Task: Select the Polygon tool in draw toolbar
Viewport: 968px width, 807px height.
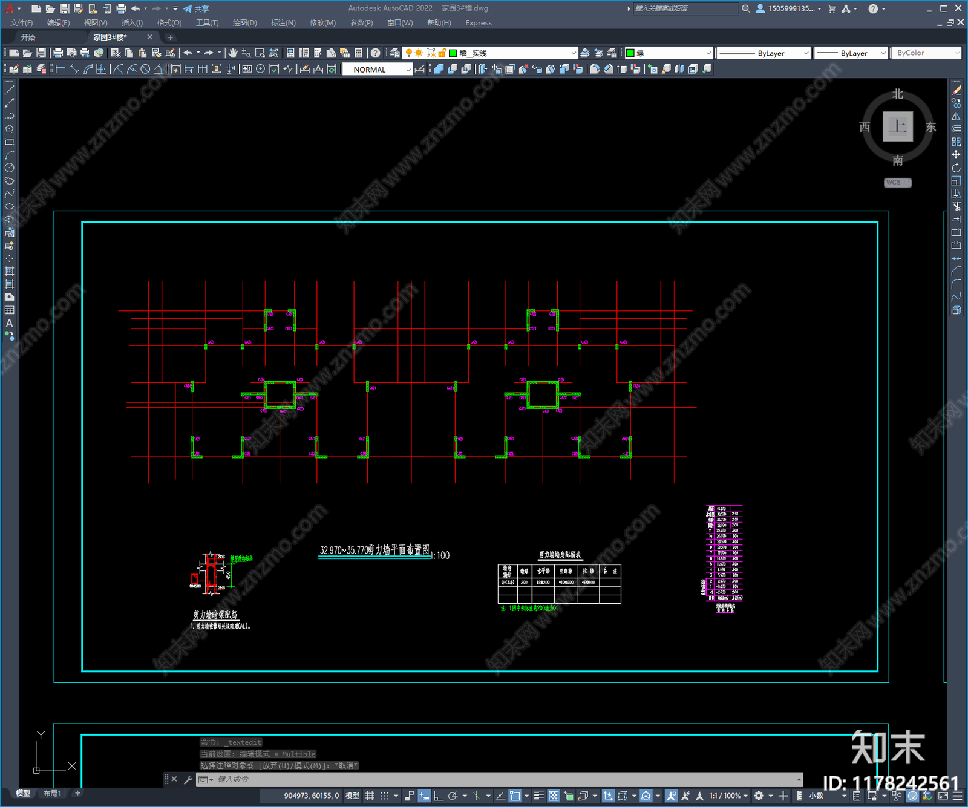Action: (x=9, y=129)
